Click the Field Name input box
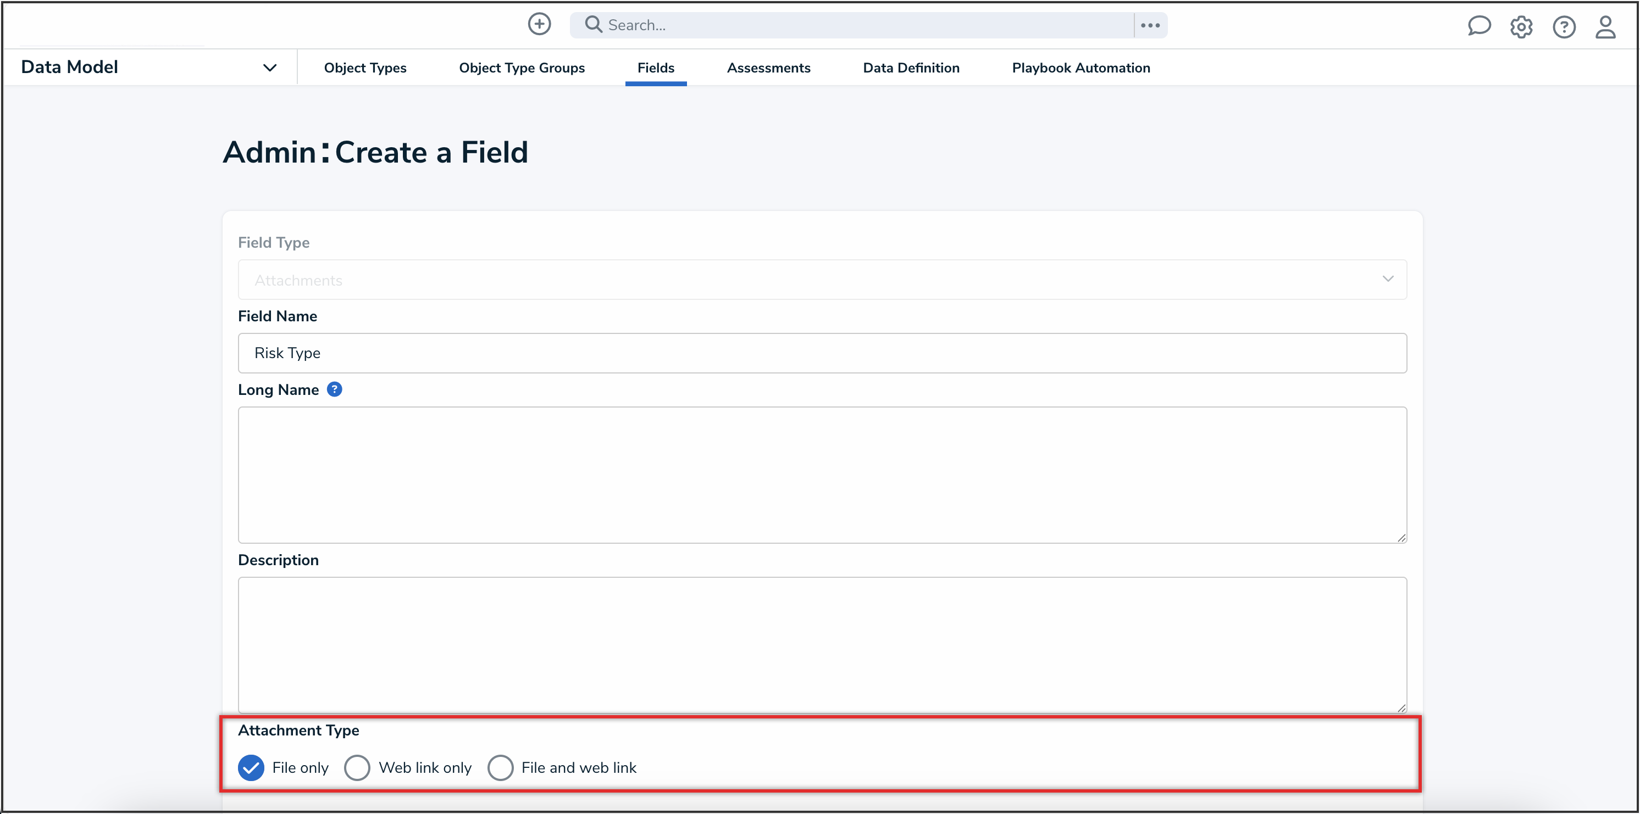This screenshot has width=1640, height=814. [822, 353]
